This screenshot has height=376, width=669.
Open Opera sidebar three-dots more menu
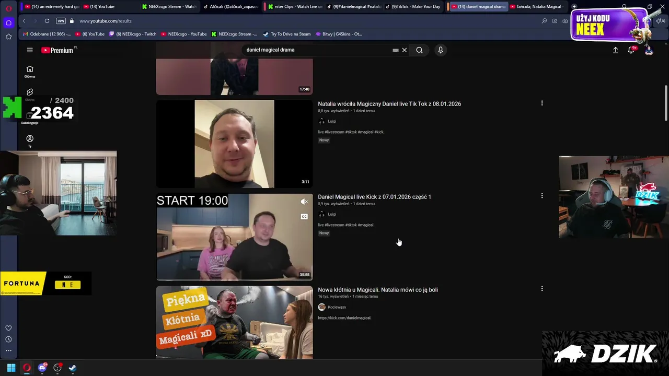click(8, 350)
